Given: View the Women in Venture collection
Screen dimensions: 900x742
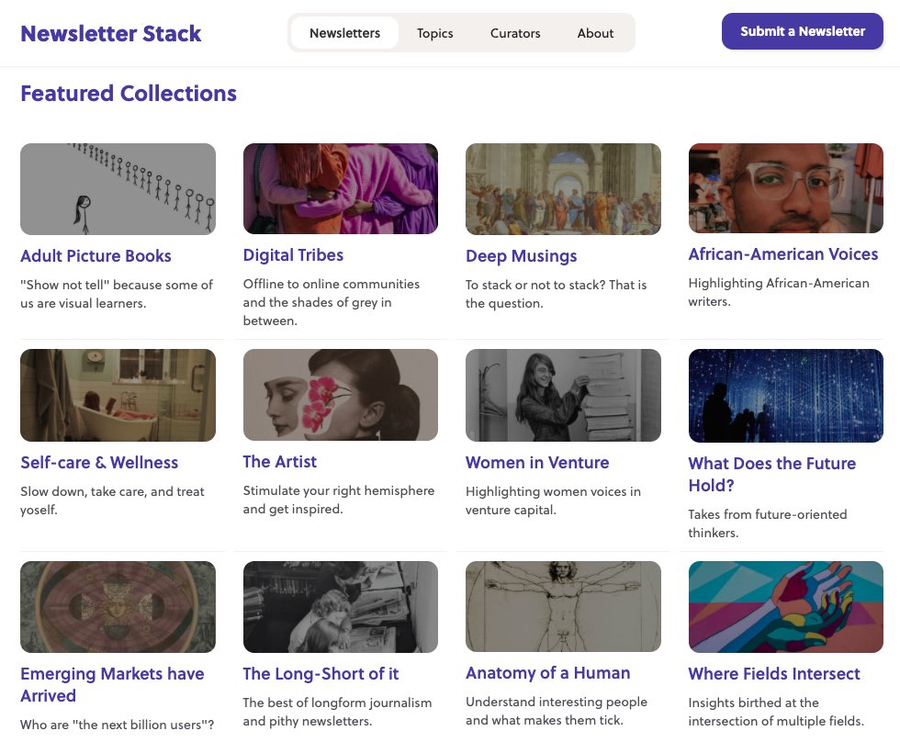Looking at the screenshot, I should click(537, 463).
